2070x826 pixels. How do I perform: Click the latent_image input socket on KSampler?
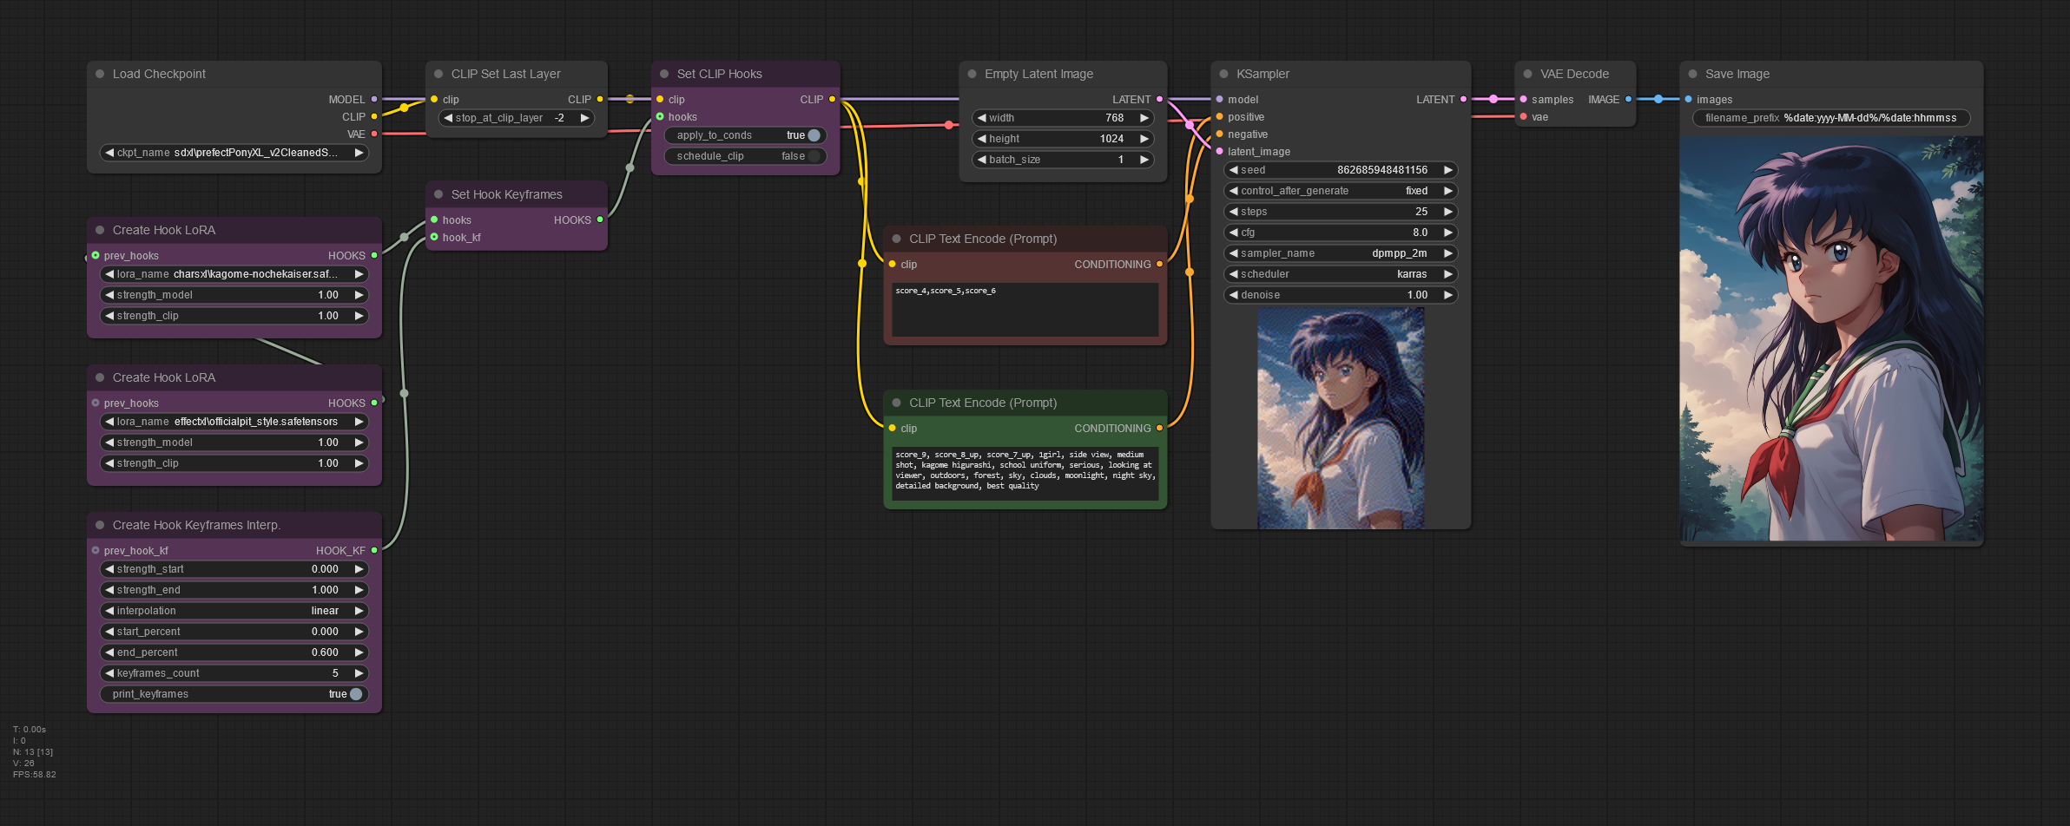click(1219, 151)
